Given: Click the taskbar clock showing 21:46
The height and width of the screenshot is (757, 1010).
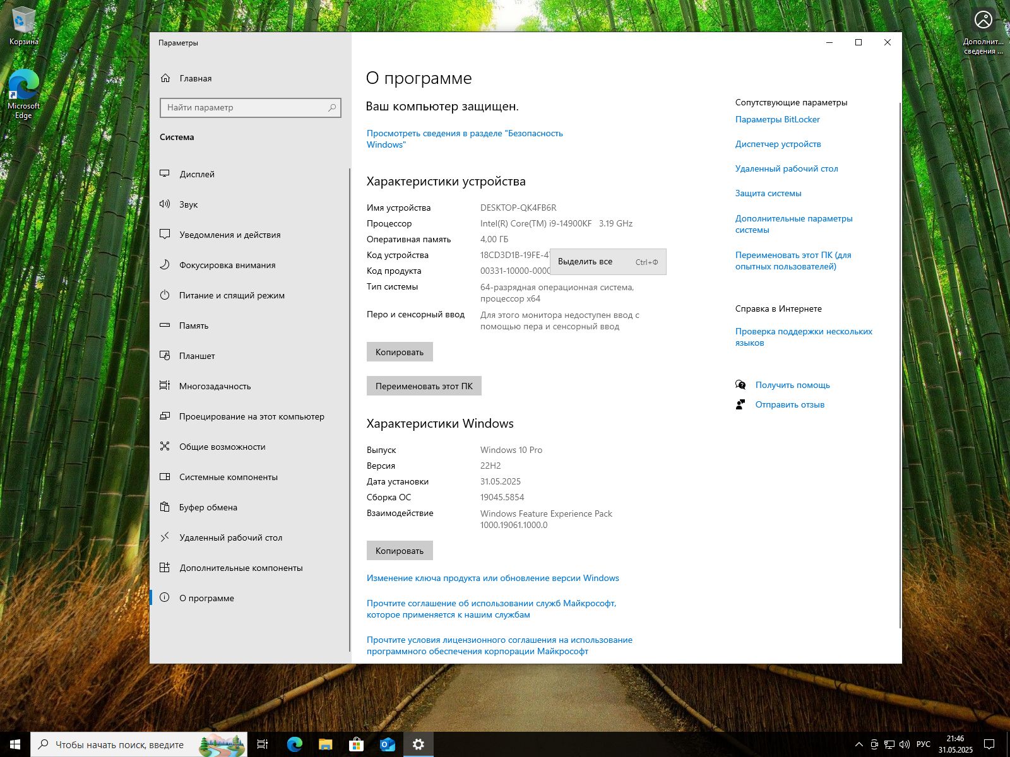Looking at the screenshot, I should 955,744.
